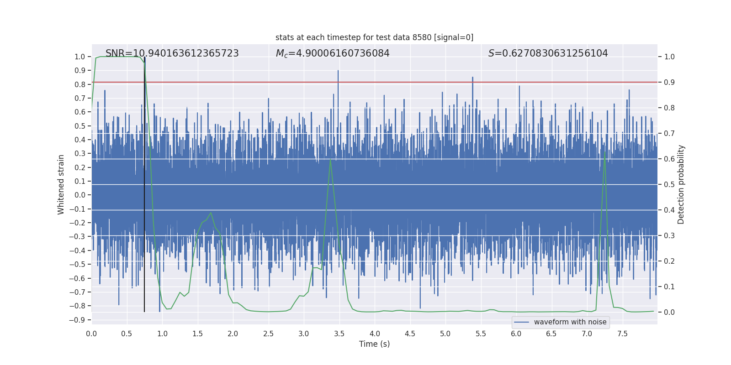This screenshot has width=731, height=365.
Task: Click the 0.5 tick on detection probability axis
Action: 669,185
